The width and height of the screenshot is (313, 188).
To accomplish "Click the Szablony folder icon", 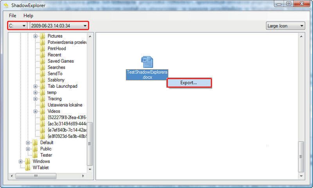I will (x=42, y=80).
